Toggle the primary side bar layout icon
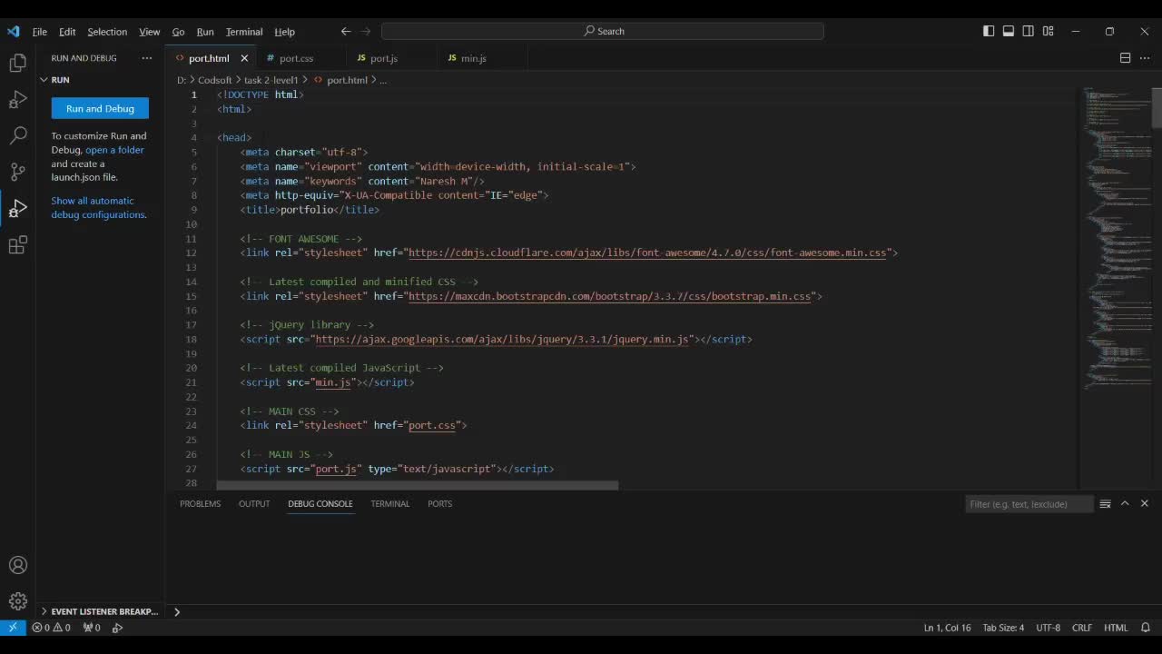Viewport: 1162px width, 654px height. click(989, 31)
